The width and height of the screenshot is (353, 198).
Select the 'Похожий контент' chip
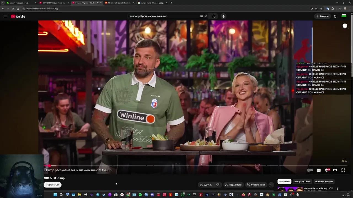(324, 182)
